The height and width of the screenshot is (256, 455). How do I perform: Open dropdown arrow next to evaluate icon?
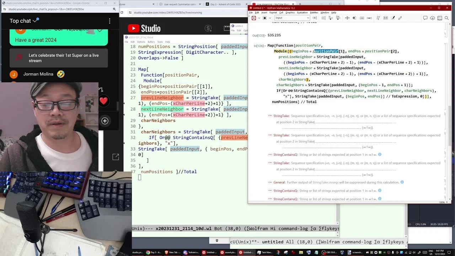259,18
